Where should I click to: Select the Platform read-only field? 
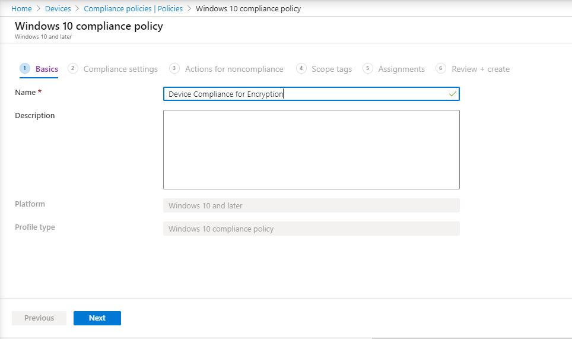coord(311,205)
